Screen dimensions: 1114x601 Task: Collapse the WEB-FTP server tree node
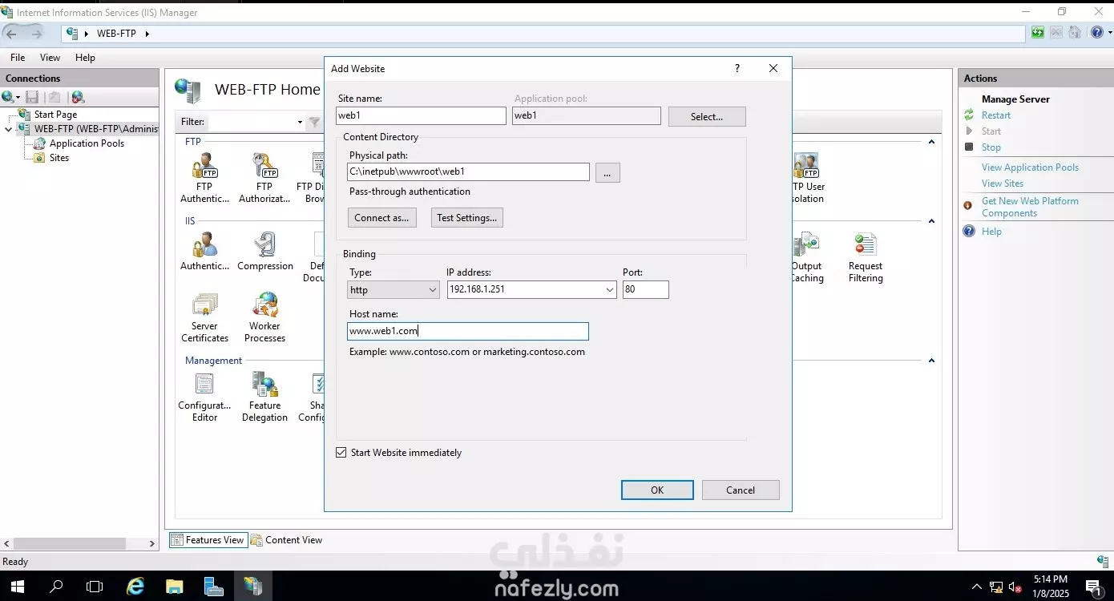click(x=8, y=129)
